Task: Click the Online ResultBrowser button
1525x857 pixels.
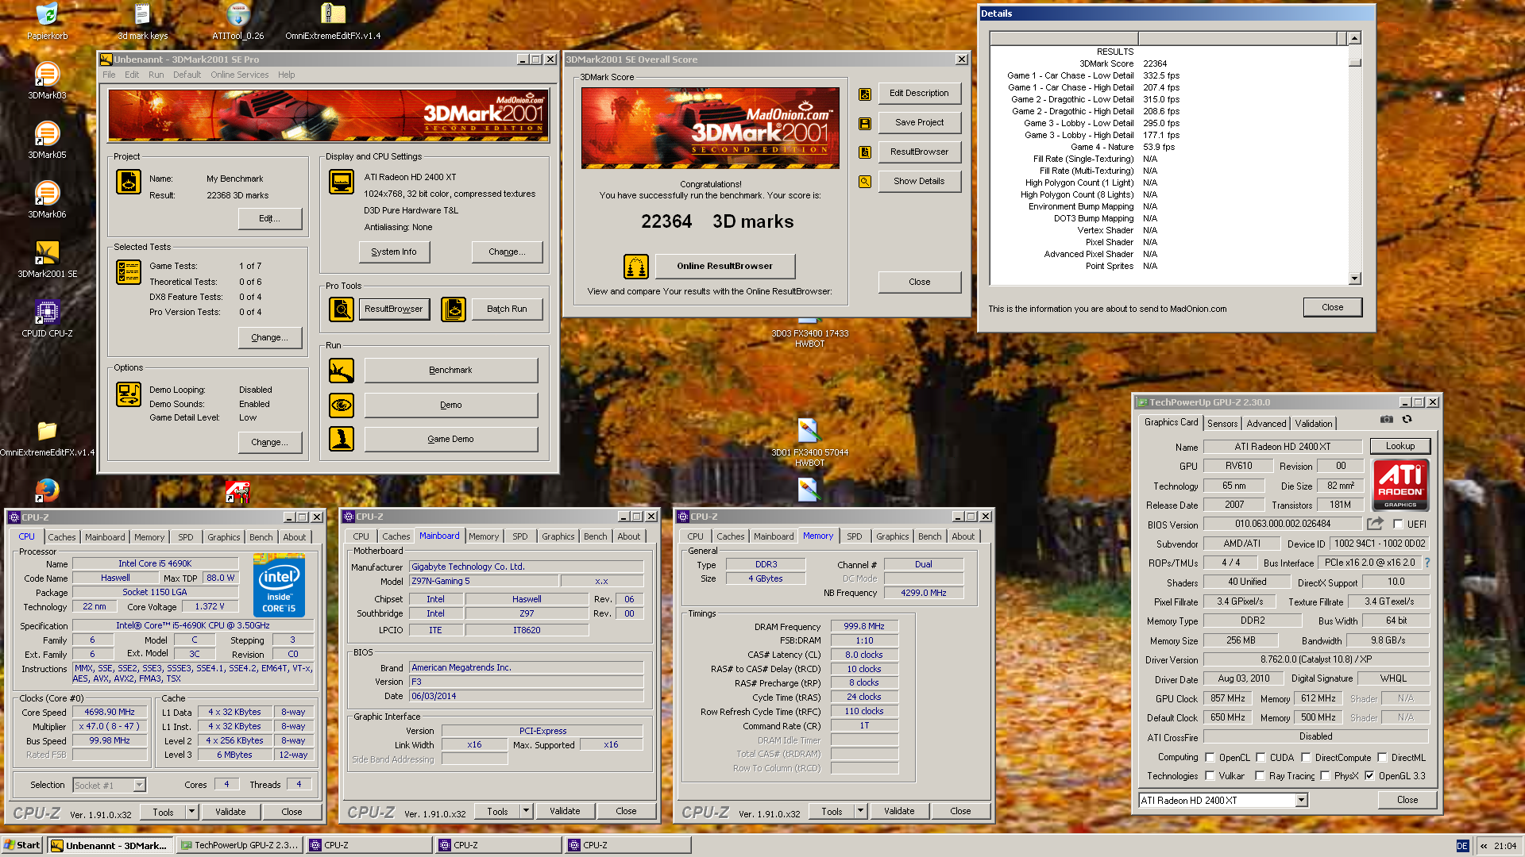Action: (724, 267)
